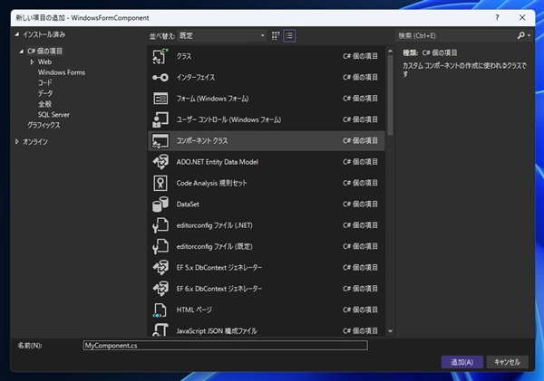
Task: Select the コンポーネント クラス icon
Action: tap(160, 140)
